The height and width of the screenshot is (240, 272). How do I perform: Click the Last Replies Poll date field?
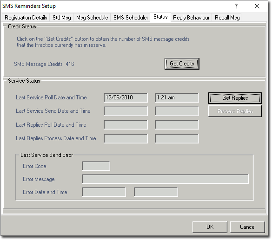[x=126, y=125]
